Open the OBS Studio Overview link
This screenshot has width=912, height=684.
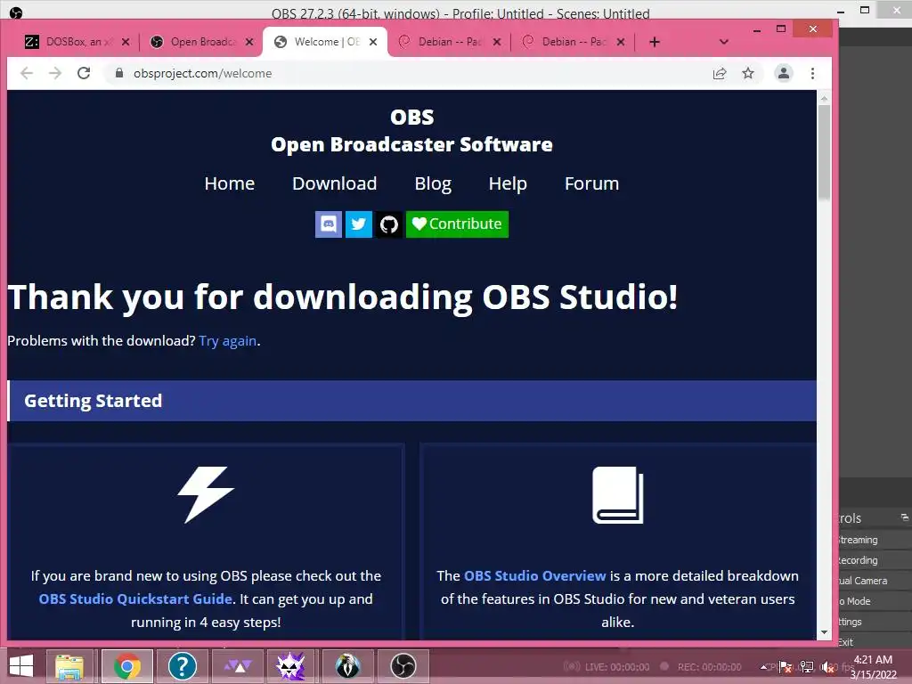click(x=535, y=576)
